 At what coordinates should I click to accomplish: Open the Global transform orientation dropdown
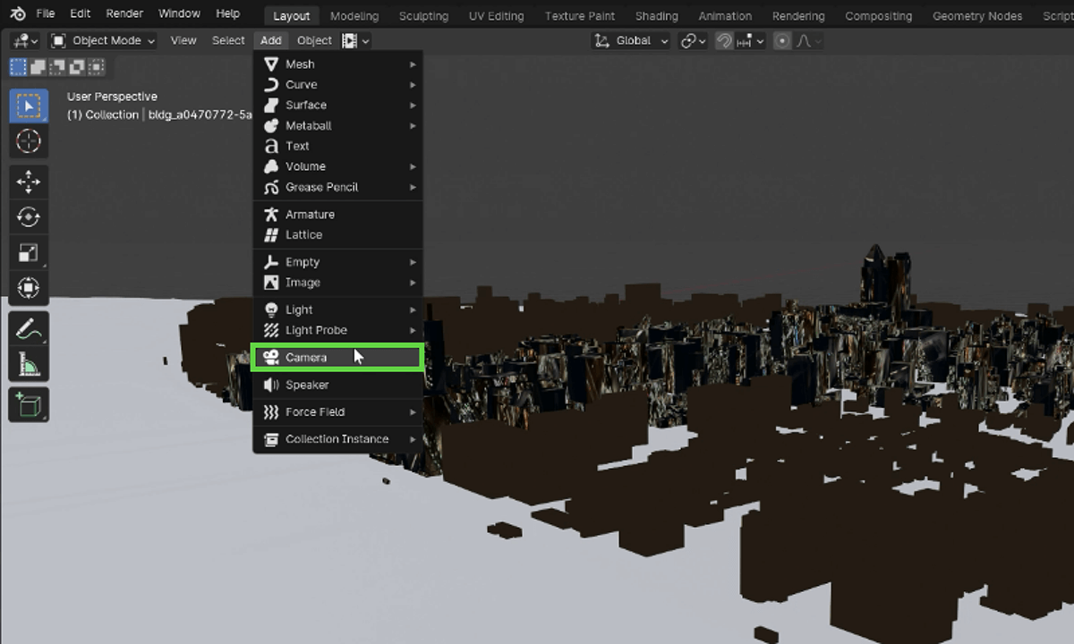pos(632,41)
